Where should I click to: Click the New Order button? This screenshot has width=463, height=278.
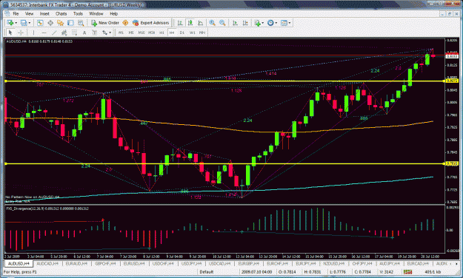click(x=105, y=23)
